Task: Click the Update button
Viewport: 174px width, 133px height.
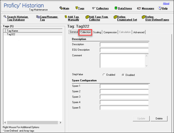Action: (141, 118)
